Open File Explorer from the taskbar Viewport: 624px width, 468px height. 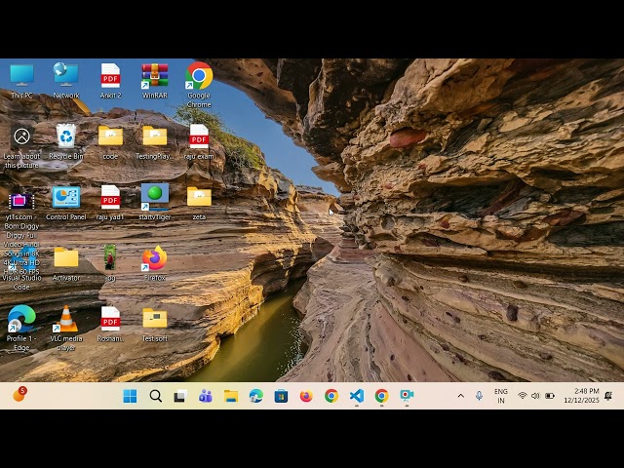pos(231,396)
